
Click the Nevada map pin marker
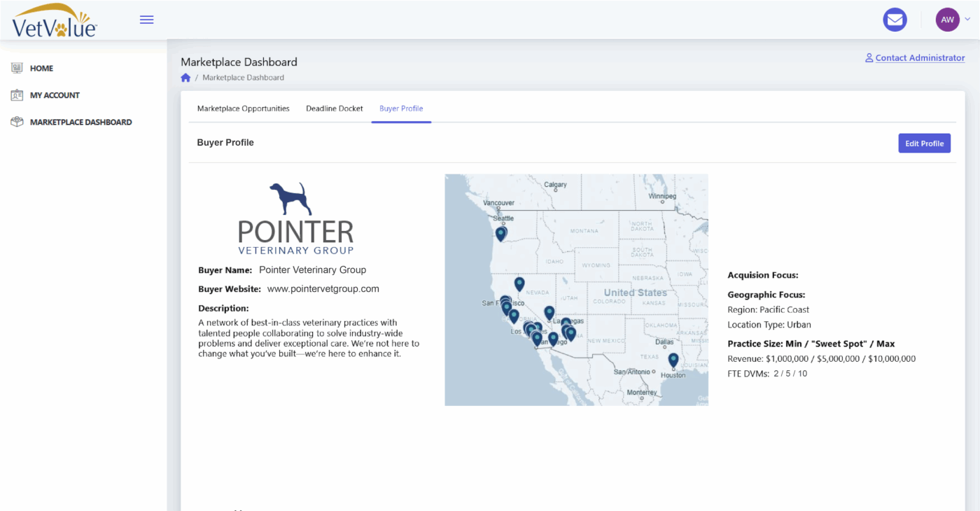point(519,283)
